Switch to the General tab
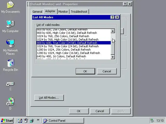 pyautogui.click(x=37, y=12)
